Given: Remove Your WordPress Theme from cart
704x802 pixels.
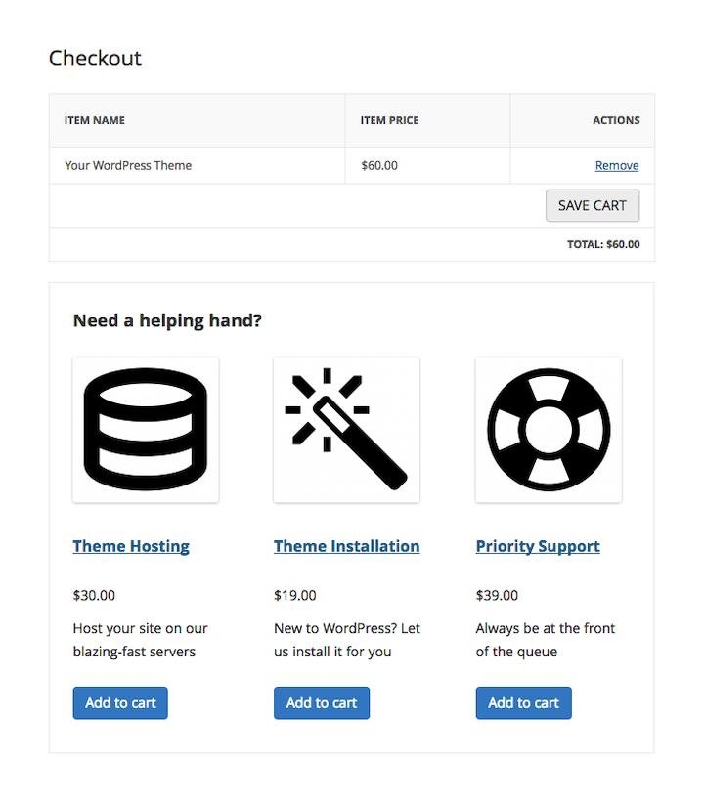Looking at the screenshot, I should tap(617, 166).
